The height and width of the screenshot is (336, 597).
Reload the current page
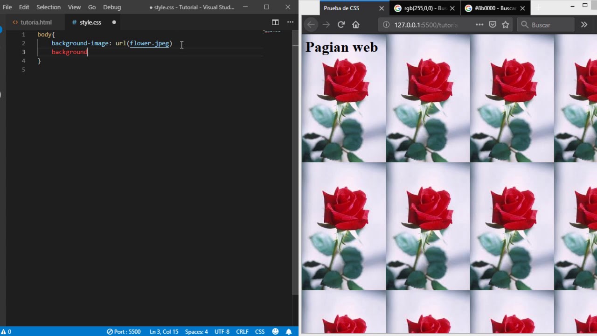[341, 25]
